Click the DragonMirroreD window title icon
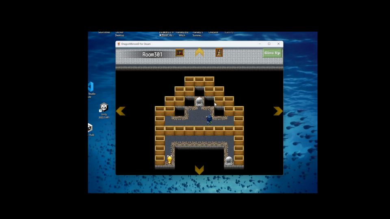The height and width of the screenshot is (219, 390). coord(119,44)
